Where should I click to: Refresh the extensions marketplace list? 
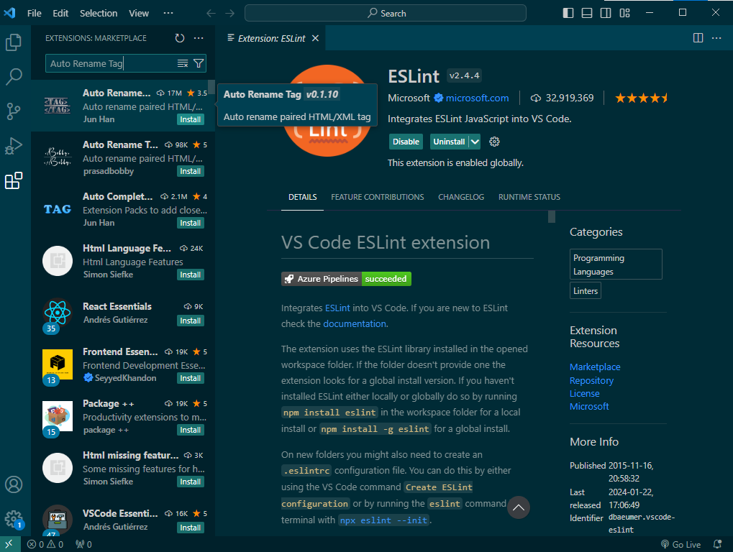click(x=180, y=38)
